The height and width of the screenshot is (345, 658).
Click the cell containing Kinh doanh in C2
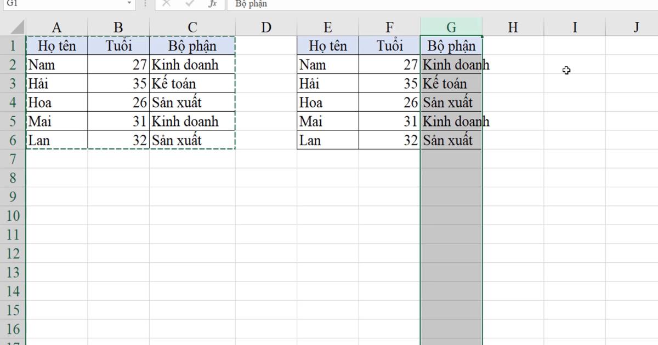click(x=191, y=65)
